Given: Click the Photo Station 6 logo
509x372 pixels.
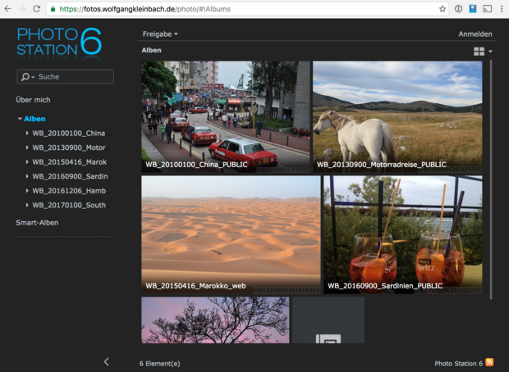Looking at the screenshot, I should click(x=59, y=41).
